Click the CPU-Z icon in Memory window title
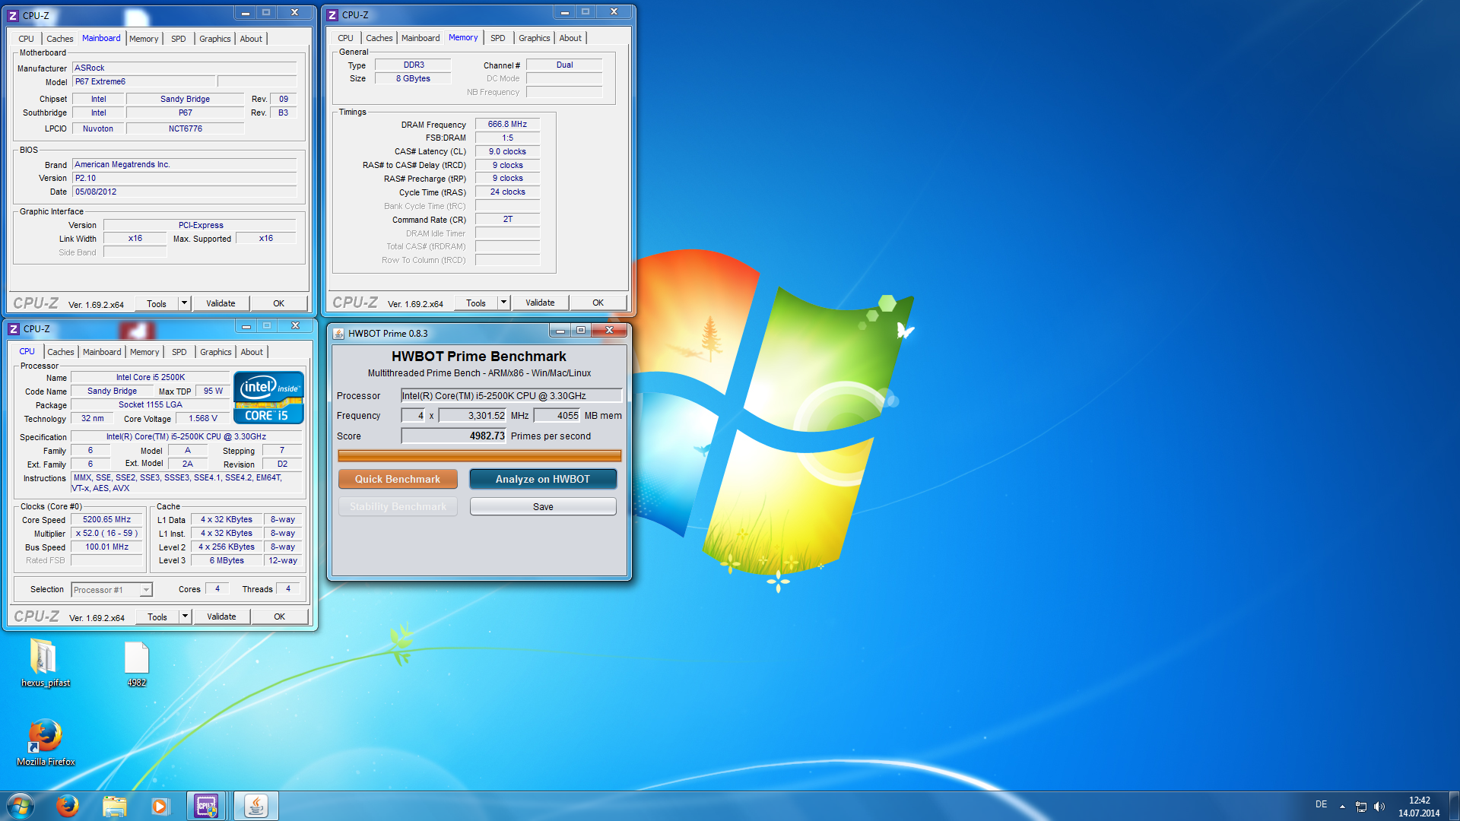The image size is (1460, 821). [x=332, y=14]
